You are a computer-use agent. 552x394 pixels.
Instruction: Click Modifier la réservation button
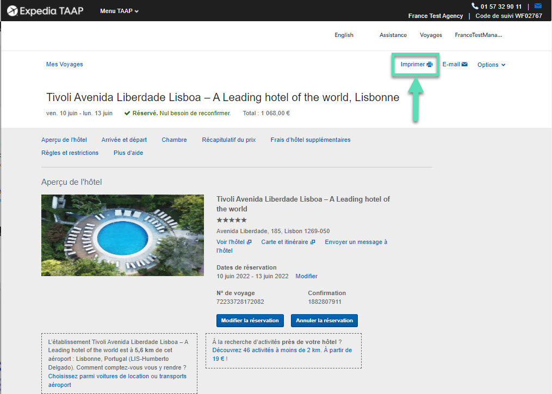tap(250, 321)
